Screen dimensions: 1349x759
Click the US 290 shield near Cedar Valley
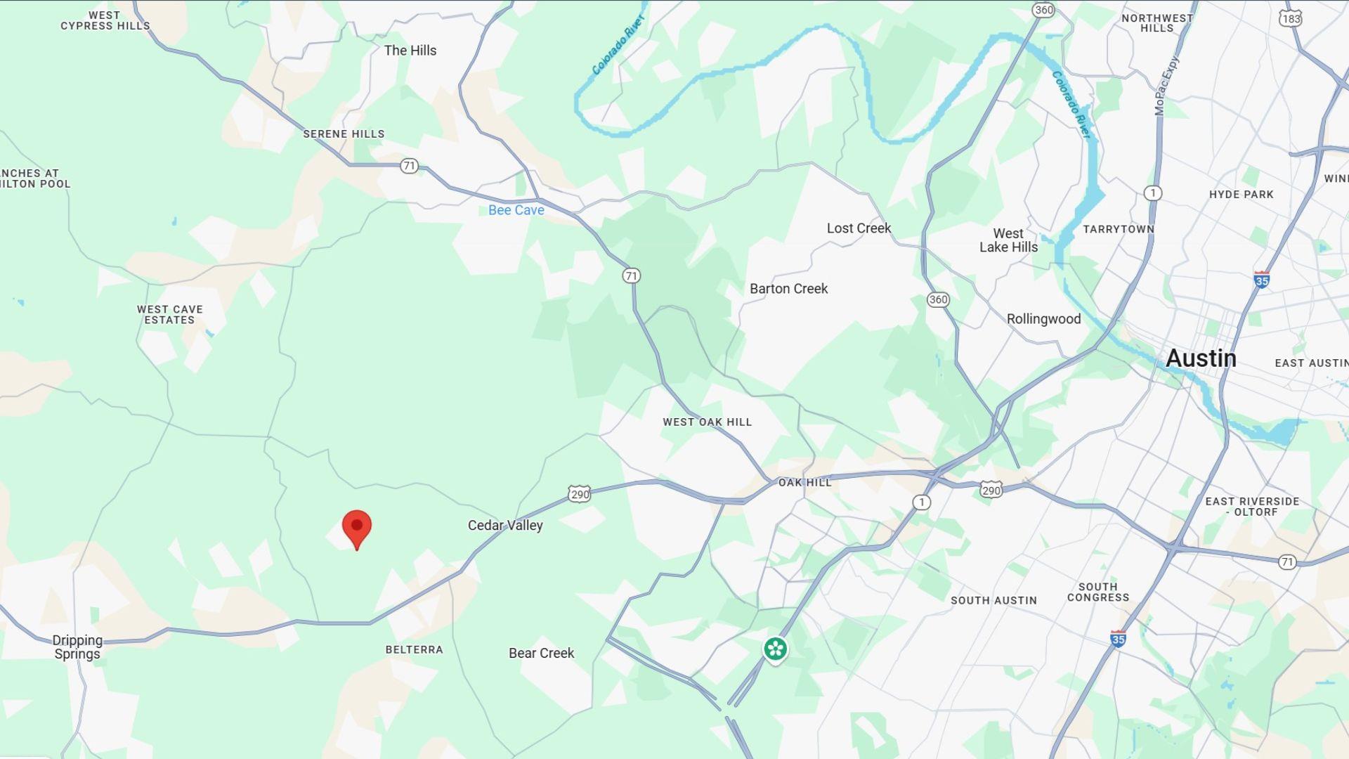580,494
